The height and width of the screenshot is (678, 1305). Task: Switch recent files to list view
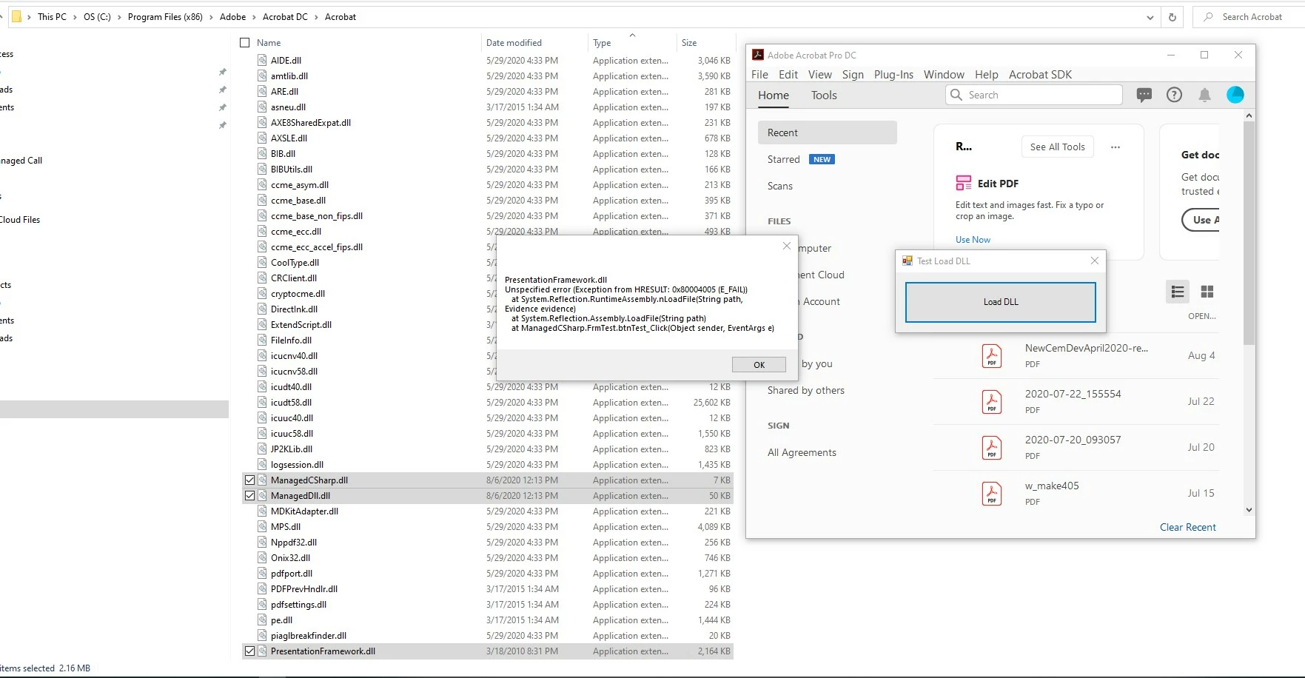[1178, 292]
